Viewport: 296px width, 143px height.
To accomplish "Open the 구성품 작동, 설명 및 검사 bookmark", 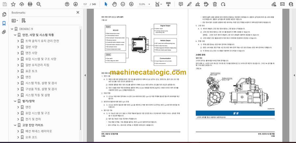I will (x=41, y=89).
